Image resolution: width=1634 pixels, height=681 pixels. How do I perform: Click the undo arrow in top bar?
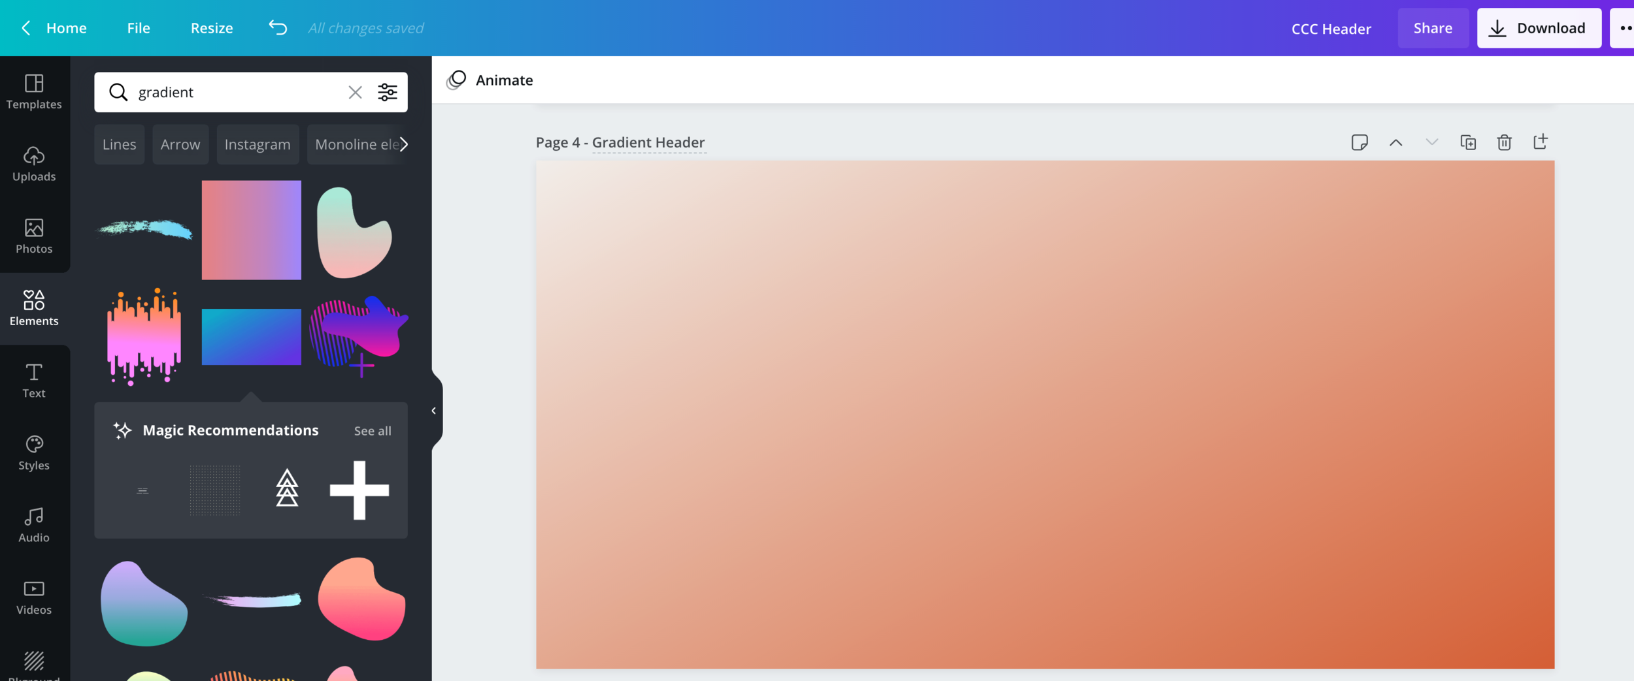pos(278,27)
